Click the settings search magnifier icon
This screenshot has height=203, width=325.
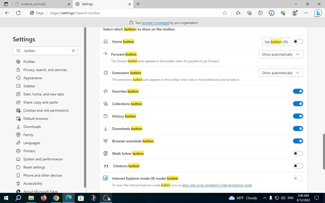point(19,51)
